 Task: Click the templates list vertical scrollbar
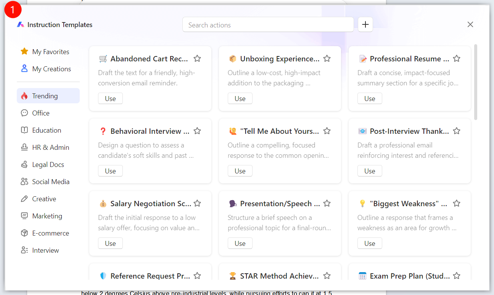[476, 82]
